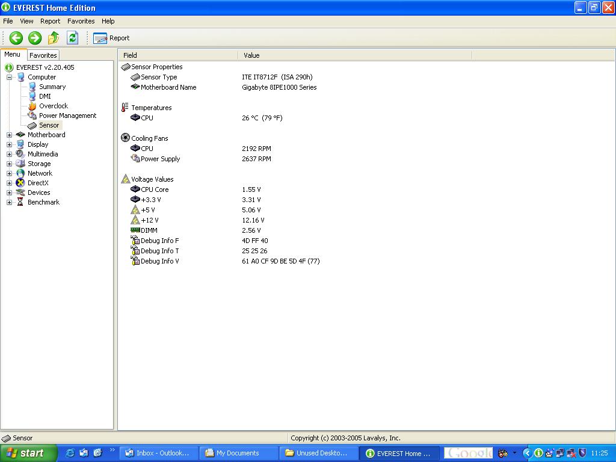The image size is (616, 462).
Task: Click the +5 V row icon
Action: pyautogui.click(x=135, y=210)
